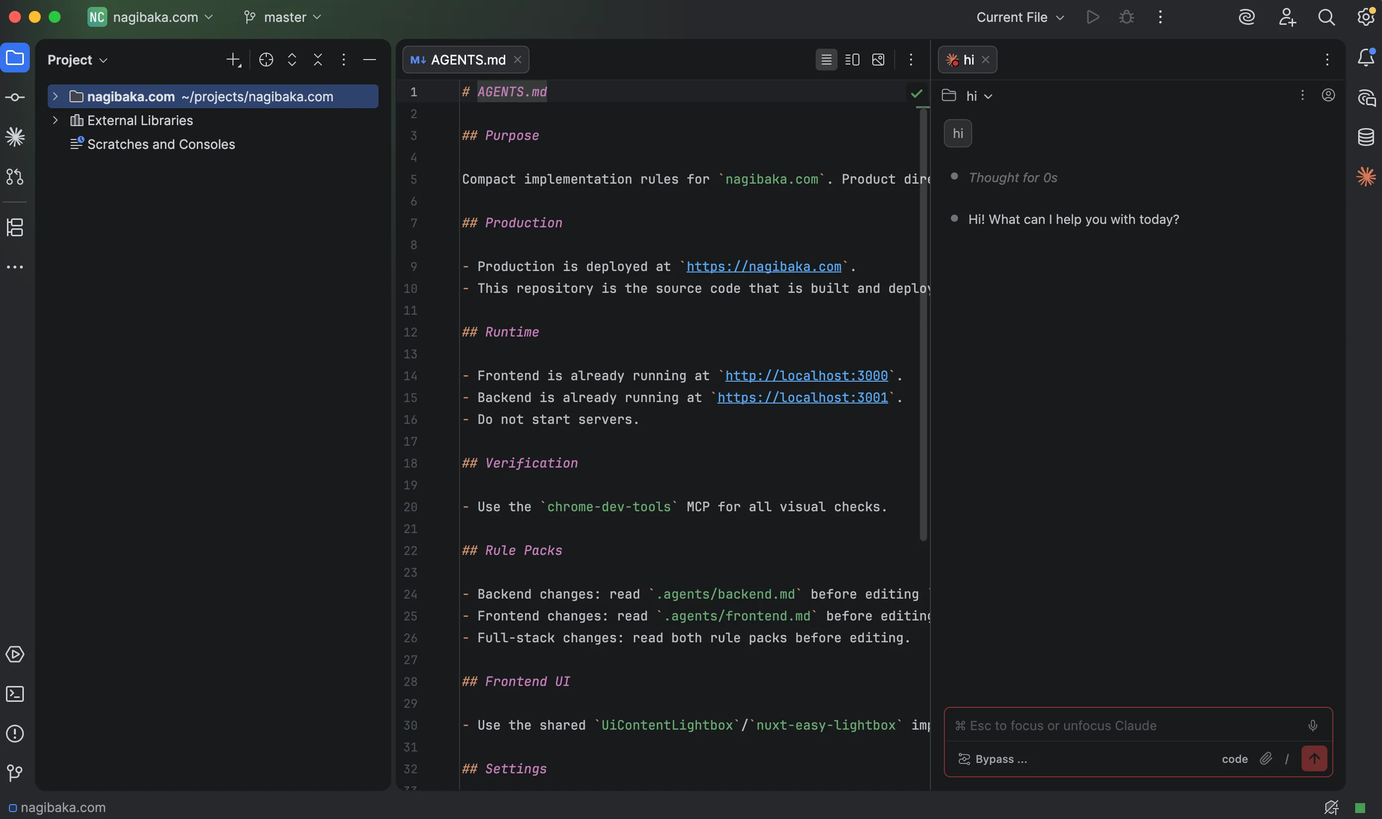Open the AI Assistant swirl icon
This screenshot has height=819, width=1382.
click(x=1247, y=17)
